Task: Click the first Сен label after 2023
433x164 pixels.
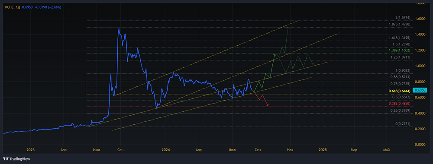Action: (120, 150)
